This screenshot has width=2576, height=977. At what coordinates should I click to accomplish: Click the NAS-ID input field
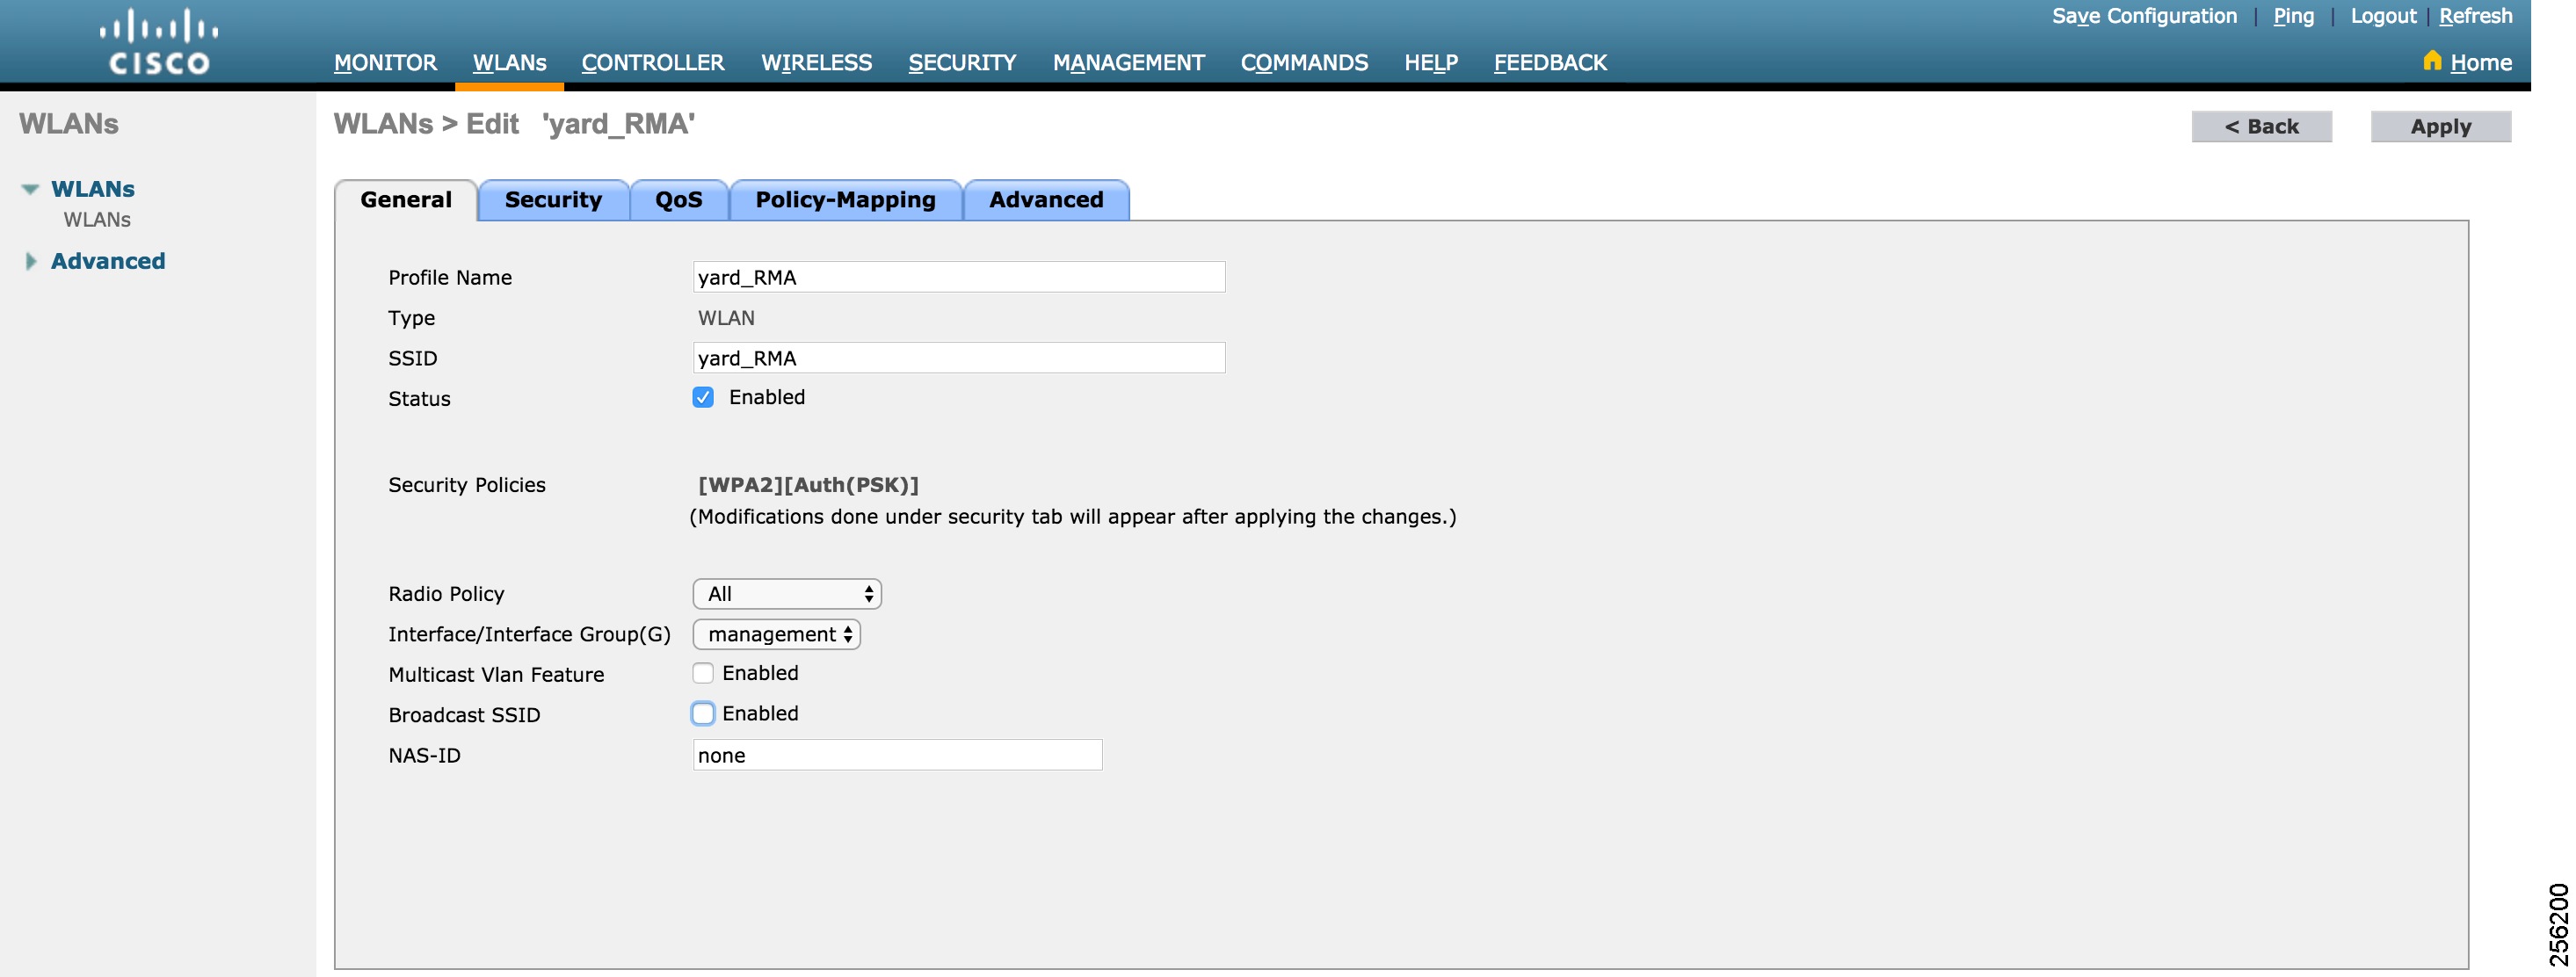897,755
